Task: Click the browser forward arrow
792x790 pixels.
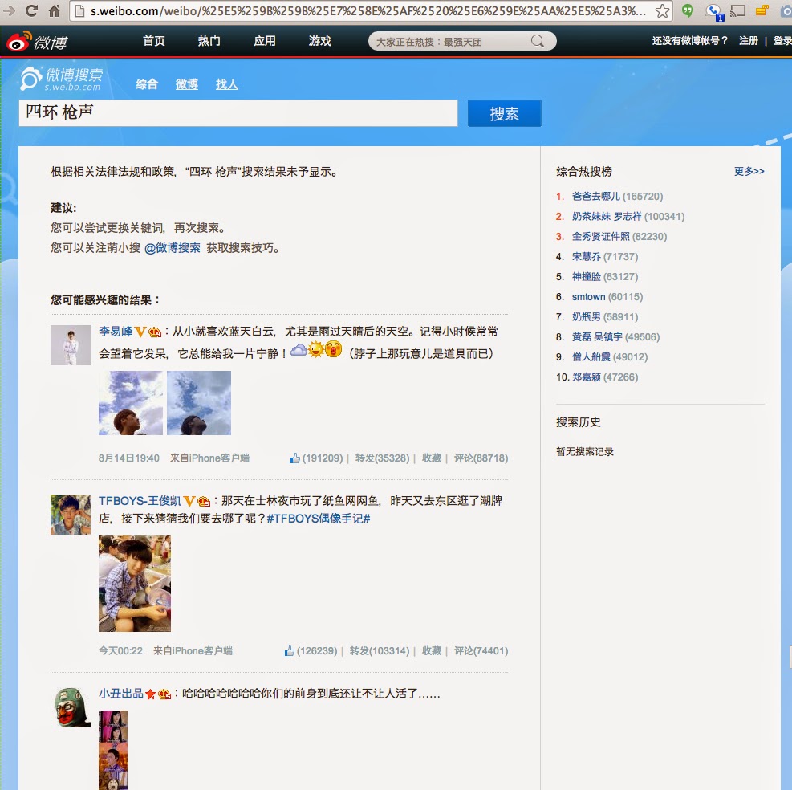Action: point(9,10)
